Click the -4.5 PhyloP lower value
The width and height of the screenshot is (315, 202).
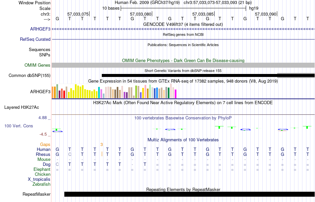pyautogui.click(x=43, y=134)
